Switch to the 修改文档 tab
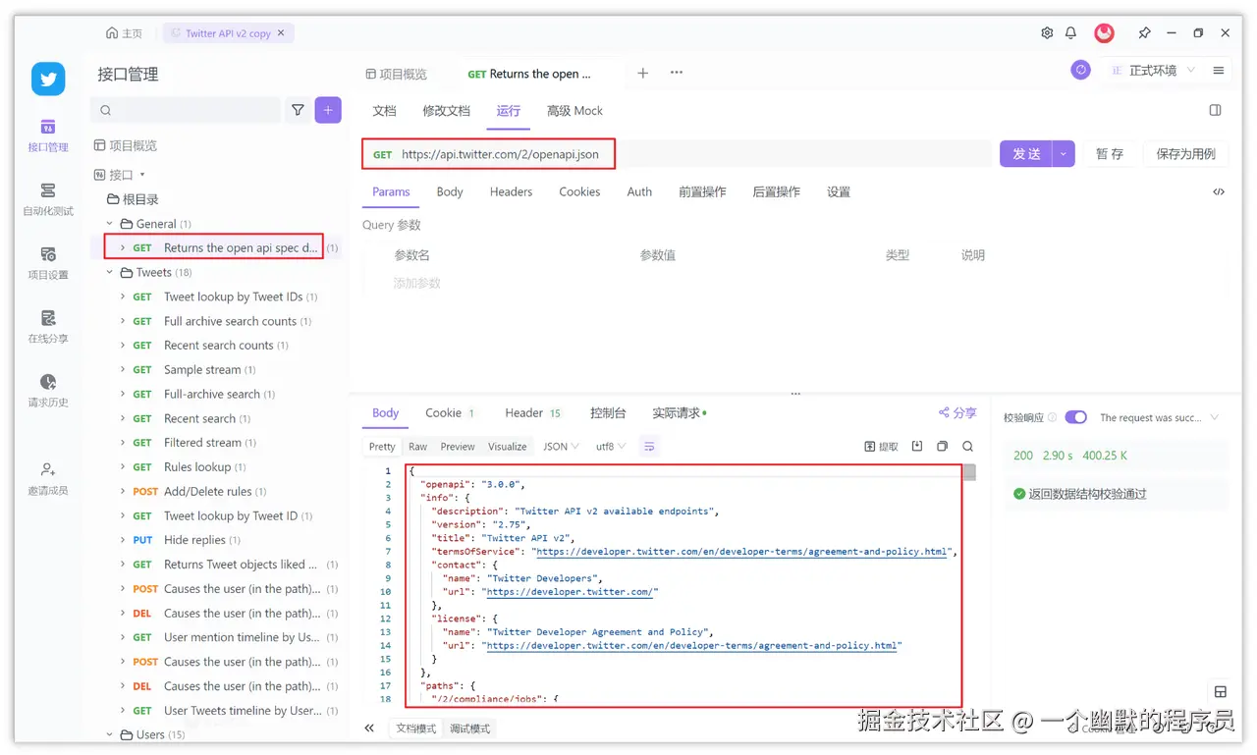Viewport: 1257px width, 755px height. [x=447, y=111]
